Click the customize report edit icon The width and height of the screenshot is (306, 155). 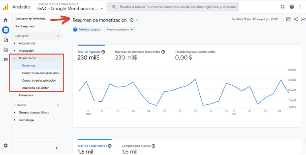click(288, 19)
